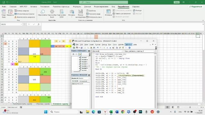The width and height of the screenshot is (205, 115).
Task: Collapse the Excel ribbon chevron
Action: point(203,20)
